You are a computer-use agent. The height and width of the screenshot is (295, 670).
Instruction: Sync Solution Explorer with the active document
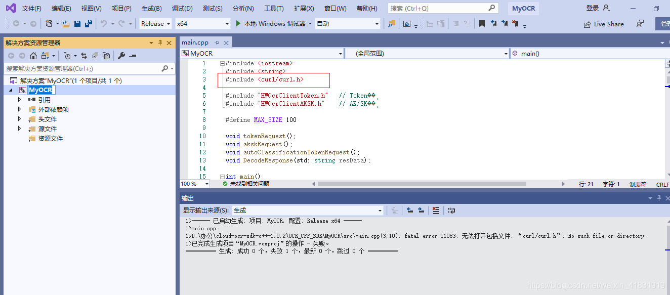[84, 55]
